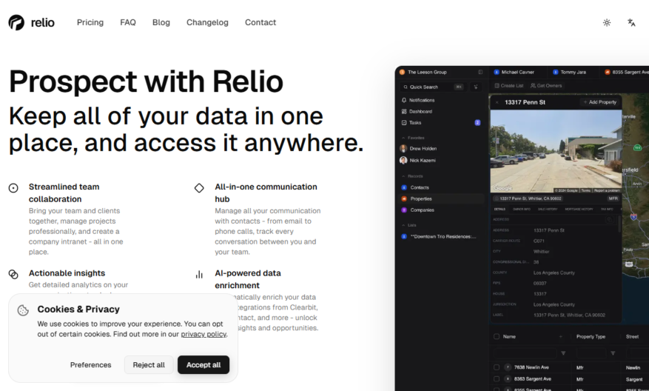Click Nick Kazemi's avatar in Favorites
Viewport: 649px width, 391px height.
(x=403, y=160)
